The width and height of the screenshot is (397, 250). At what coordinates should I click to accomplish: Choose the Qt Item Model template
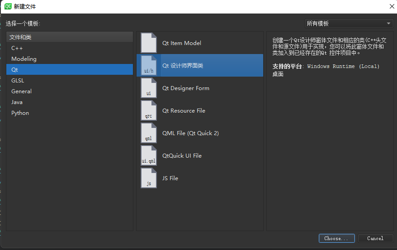coord(200,43)
